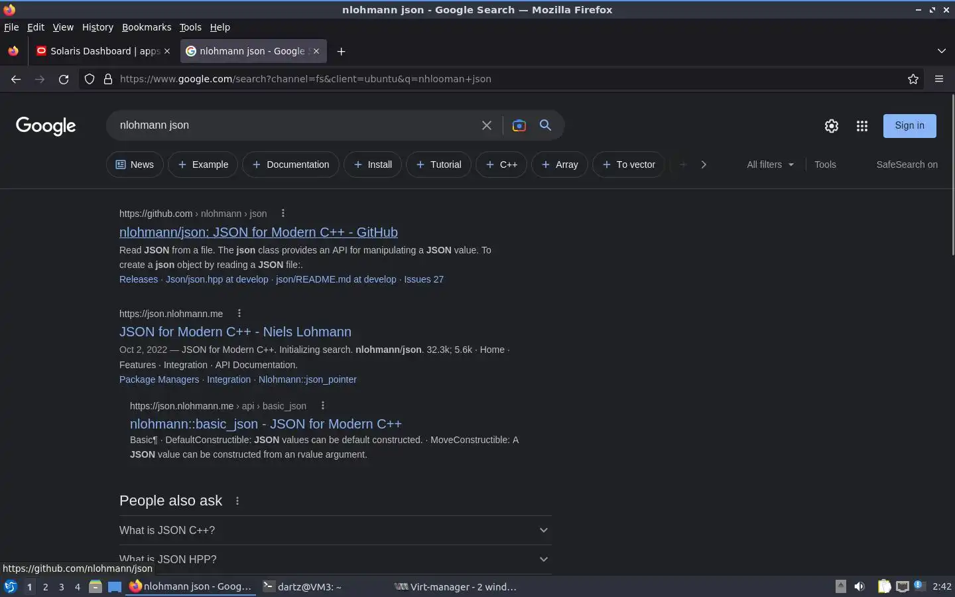Click the tray network monitor icon
The height and width of the screenshot is (597, 955).
pyautogui.click(x=903, y=586)
